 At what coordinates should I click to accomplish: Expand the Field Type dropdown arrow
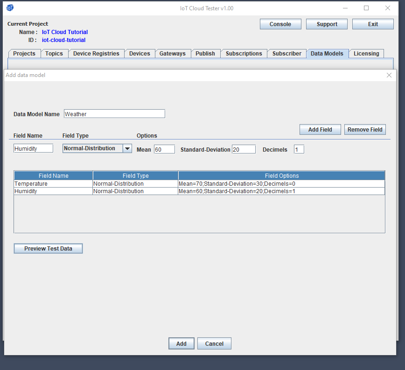click(127, 148)
